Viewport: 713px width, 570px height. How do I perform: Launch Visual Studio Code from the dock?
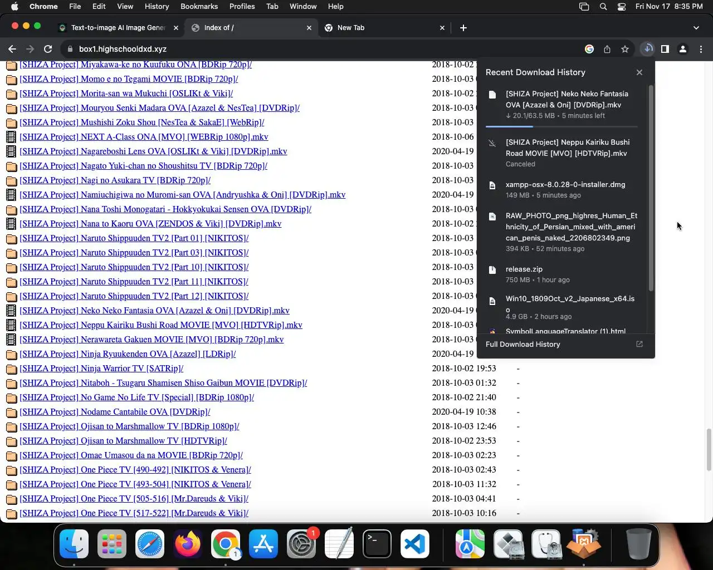[x=415, y=544]
